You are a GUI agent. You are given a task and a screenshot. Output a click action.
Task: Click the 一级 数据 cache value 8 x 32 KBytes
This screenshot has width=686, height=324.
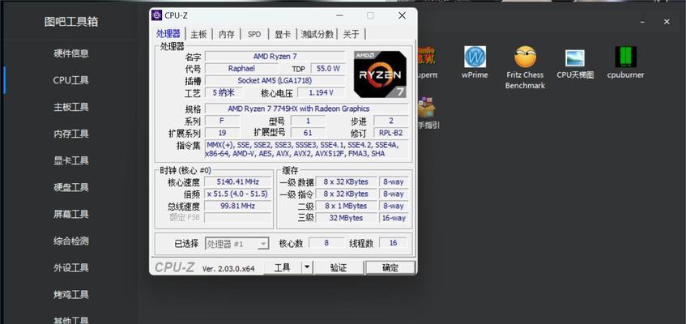pos(346,181)
